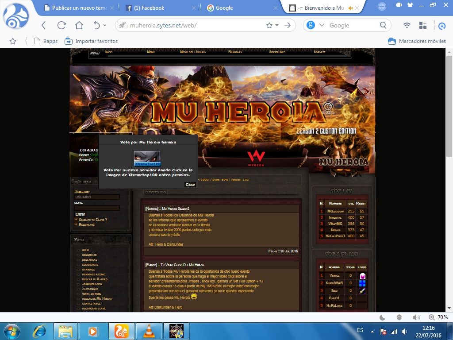Open the favorites star in bookmarks bar

coord(13,41)
